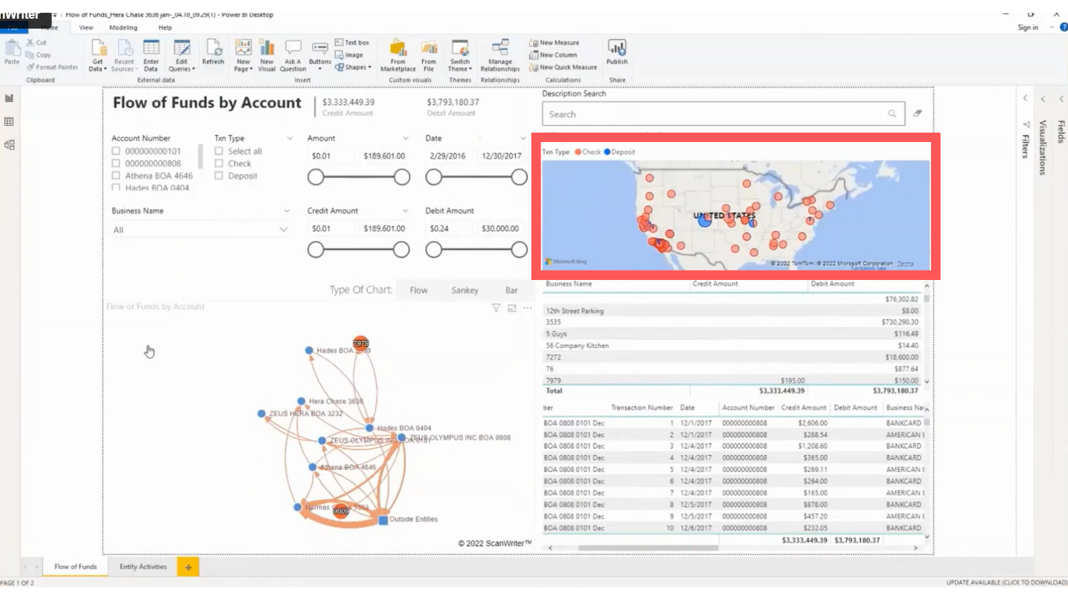Select the Bar chart type button

(511, 290)
